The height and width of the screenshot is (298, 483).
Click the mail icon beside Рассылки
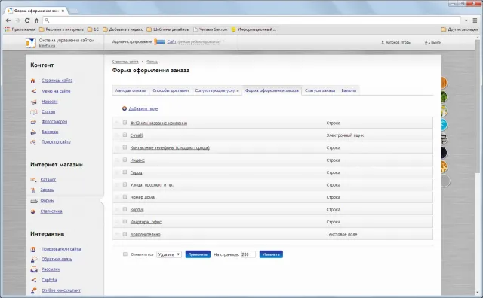click(34, 269)
